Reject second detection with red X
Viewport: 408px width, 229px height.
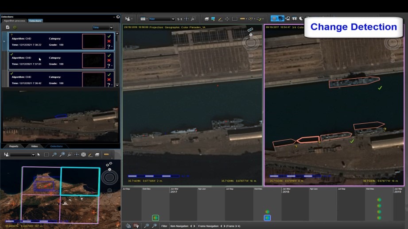pyautogui.click(x=109, y=61)
